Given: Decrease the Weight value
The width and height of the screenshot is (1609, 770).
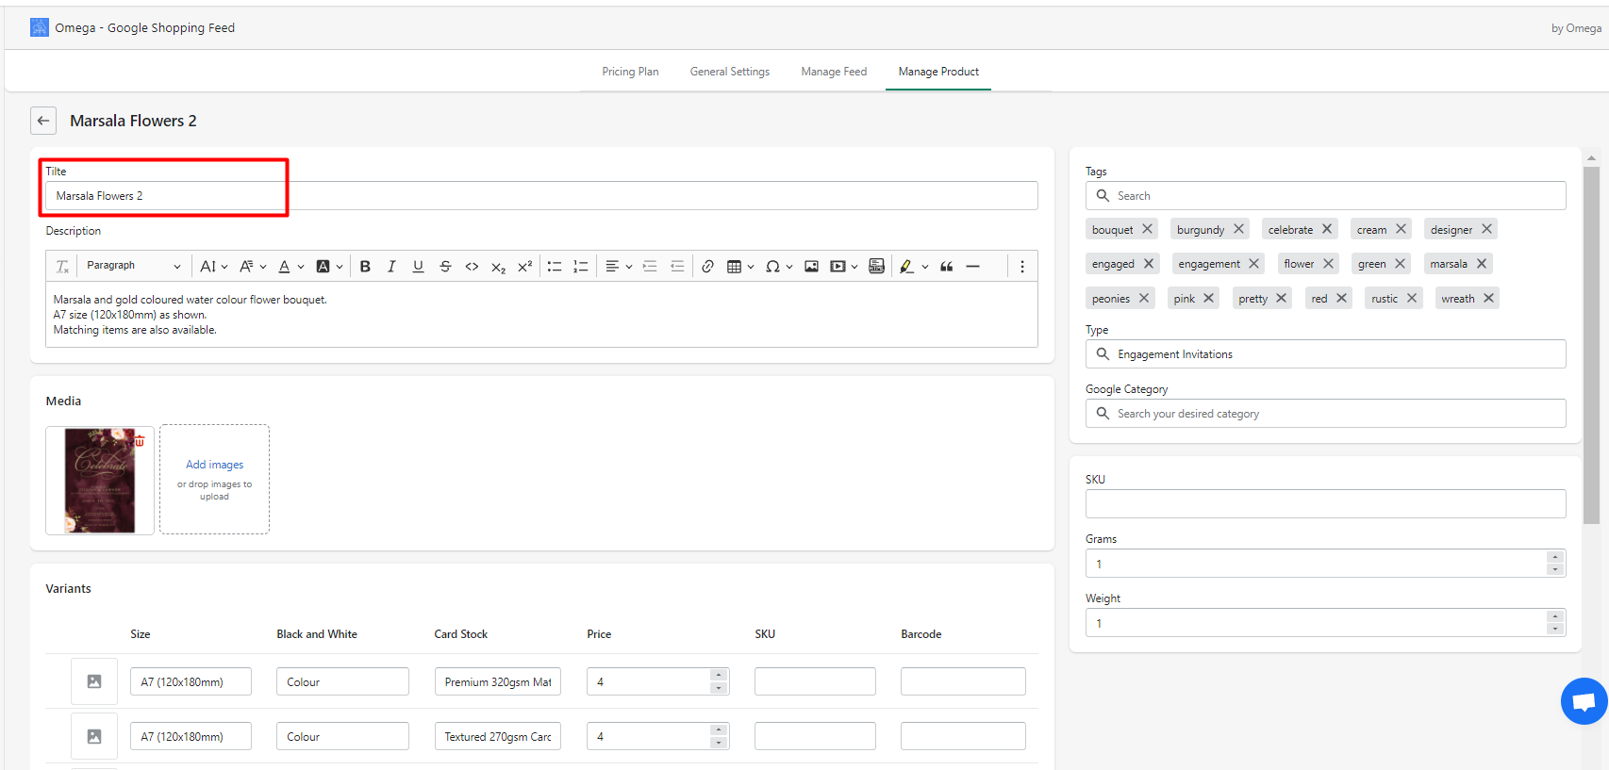Looking at the screenshot, I should pyautogui.click(x=1555, y=629).
